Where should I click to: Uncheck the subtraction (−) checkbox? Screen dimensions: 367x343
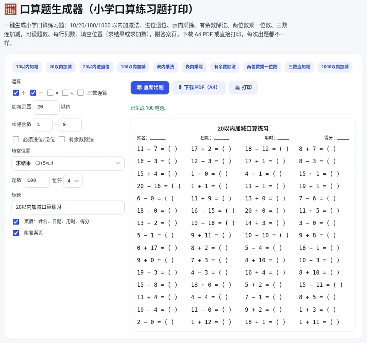(x=33, y=93)
